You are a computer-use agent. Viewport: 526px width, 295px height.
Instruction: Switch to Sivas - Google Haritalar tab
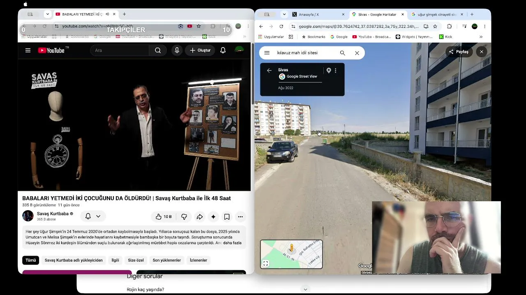tap(378, 14)
